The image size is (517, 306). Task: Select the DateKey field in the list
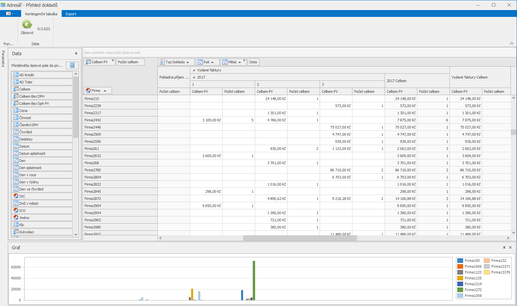click(x=42, y=139)
